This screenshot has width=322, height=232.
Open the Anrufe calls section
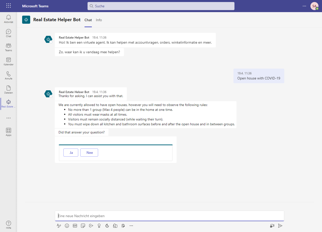coord(9,75)
